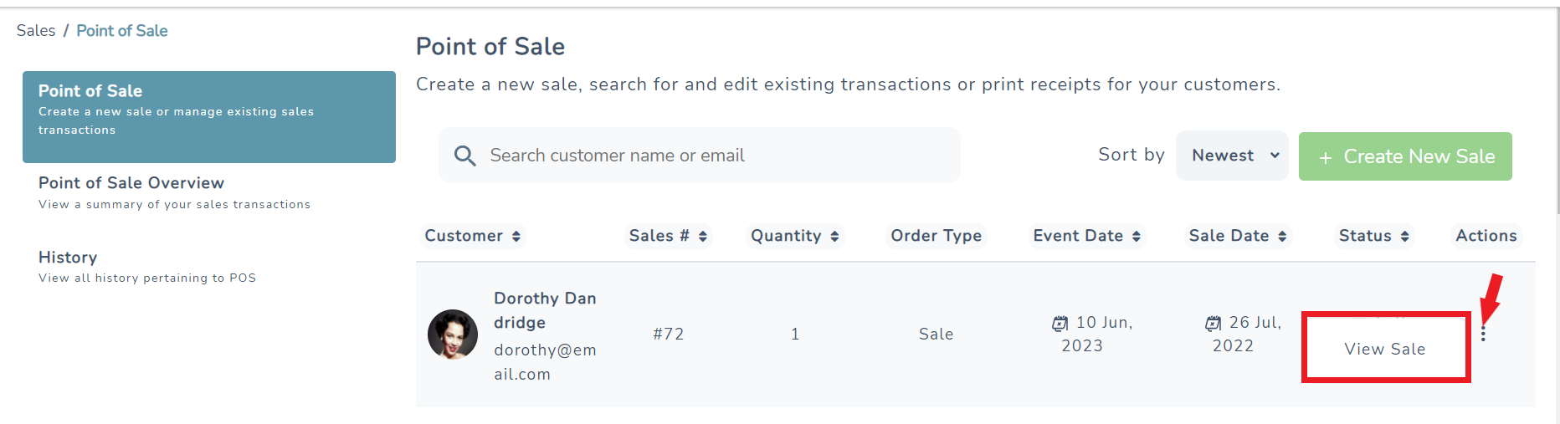Click the Customer column sort arrows
1560x424 pixels.
pyautogui.click(x=516, y=237)
